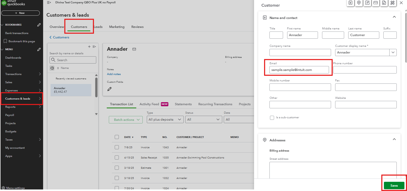Sort the customer list by Name
407x191 pixels.
(63, 68)
